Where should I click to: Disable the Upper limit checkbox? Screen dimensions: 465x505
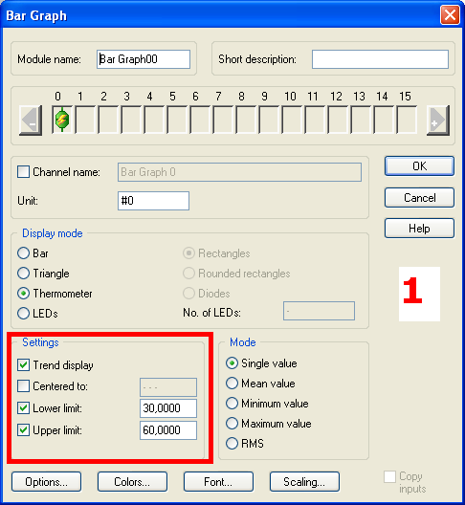pyautogui.click(x=24, y=430)
